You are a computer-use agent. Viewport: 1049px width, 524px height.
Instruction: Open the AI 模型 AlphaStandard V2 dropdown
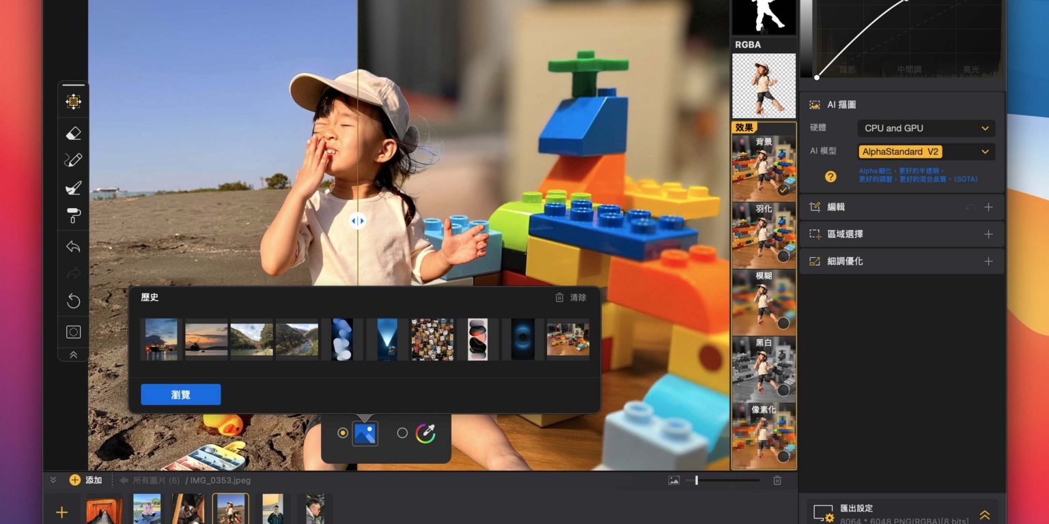[x=925, y=151]
